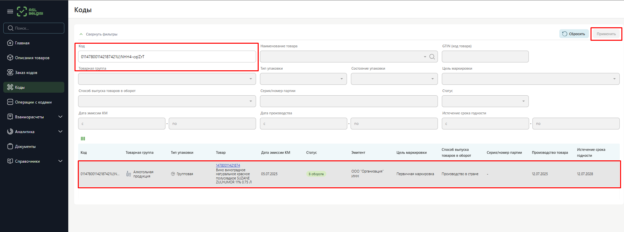The width and height of the screenshot is (624, 232).
Task: Open product link 14780011421874
Action: coord(228,165)
